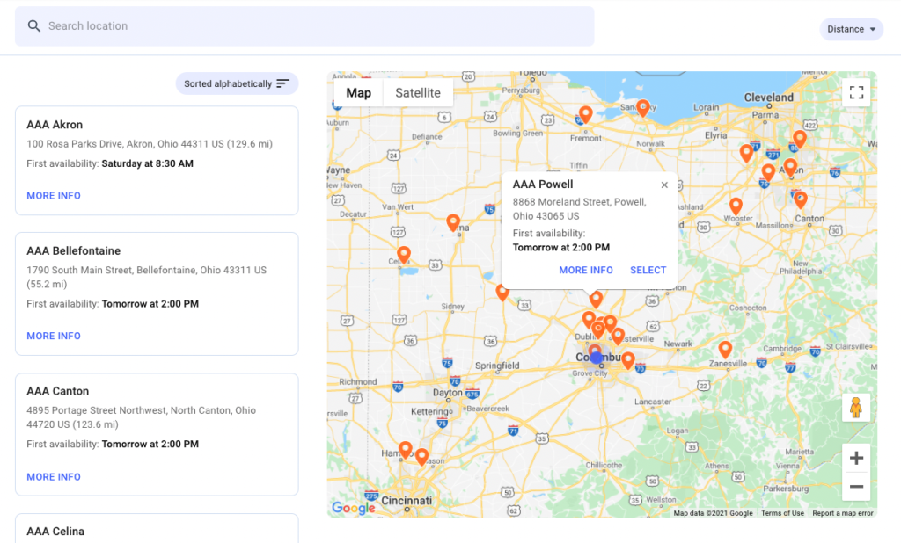The height and width of the screenshot is (543, 901).
Task: Select map pin near Mason
Action: click(421, 456)
